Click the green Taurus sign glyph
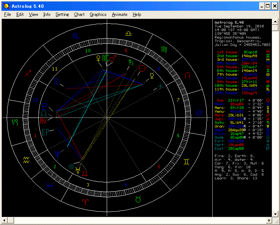Screen dimensions: 280x225 coord(138,199)
